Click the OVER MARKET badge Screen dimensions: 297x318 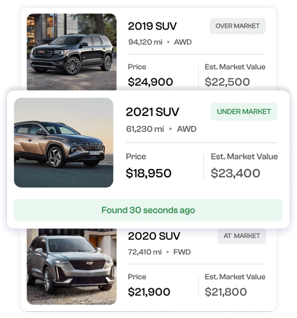click(238, 26)
